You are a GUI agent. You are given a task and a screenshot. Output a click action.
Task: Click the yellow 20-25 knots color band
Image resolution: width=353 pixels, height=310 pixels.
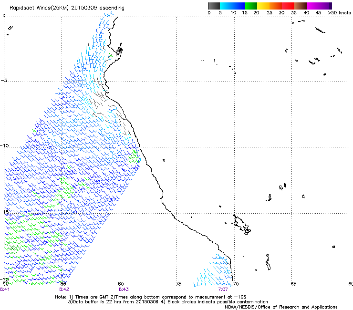click(263, 6)
